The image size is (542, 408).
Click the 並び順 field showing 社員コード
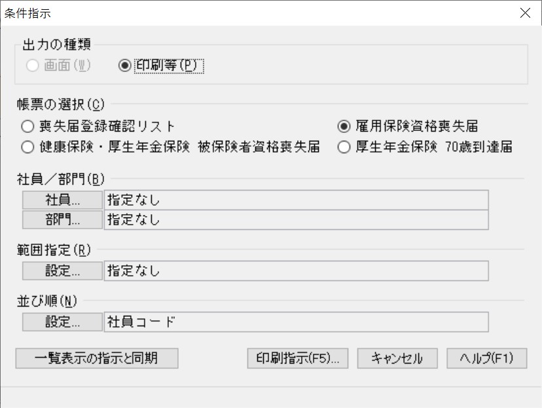click(x=297, y=322)
